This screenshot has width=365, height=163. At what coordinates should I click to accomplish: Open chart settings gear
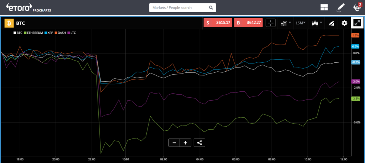click(345, 23)
